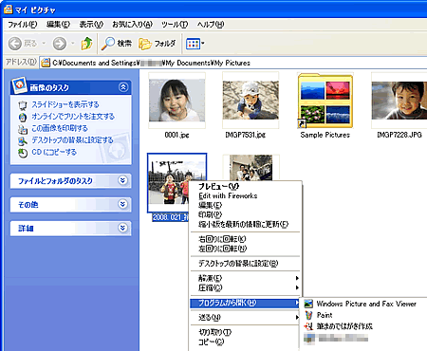The image size is (427, 351).
Task: Select the IMGP7228.JPG thumbnail
Action: click(399, 101)
